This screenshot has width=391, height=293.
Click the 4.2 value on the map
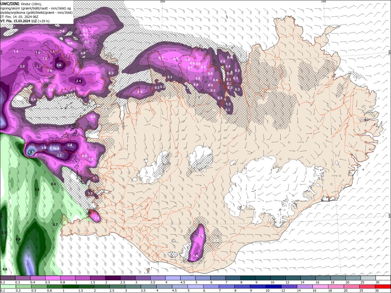pyautogui.click(x=57, y=149)
